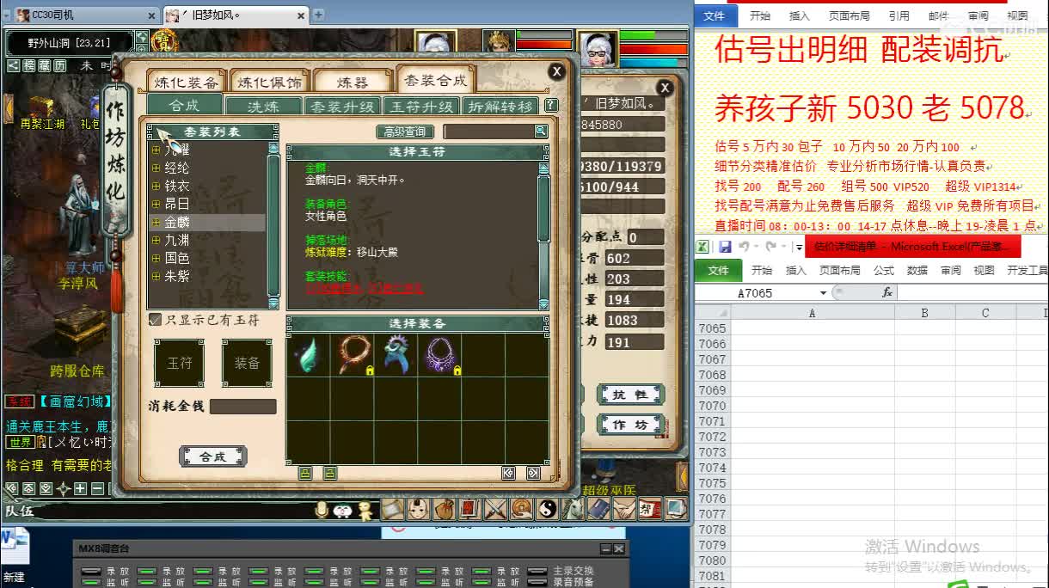Click the 高级查询 button
The width and height of the screenshot is (1049, 588).
[x=404, y=132]
